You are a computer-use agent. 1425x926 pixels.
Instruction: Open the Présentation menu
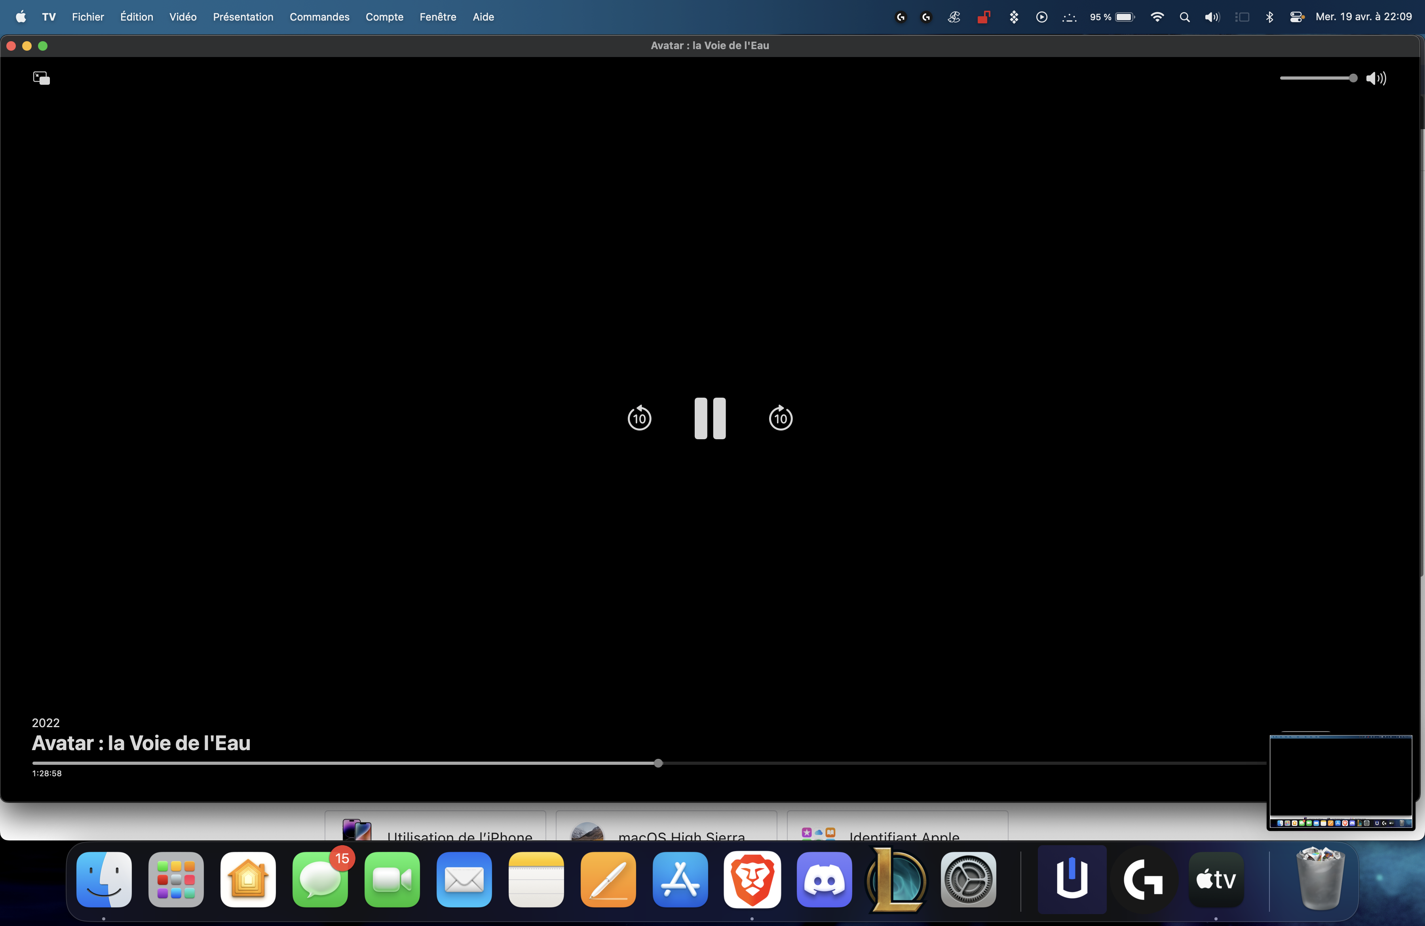tap(243, 17)
